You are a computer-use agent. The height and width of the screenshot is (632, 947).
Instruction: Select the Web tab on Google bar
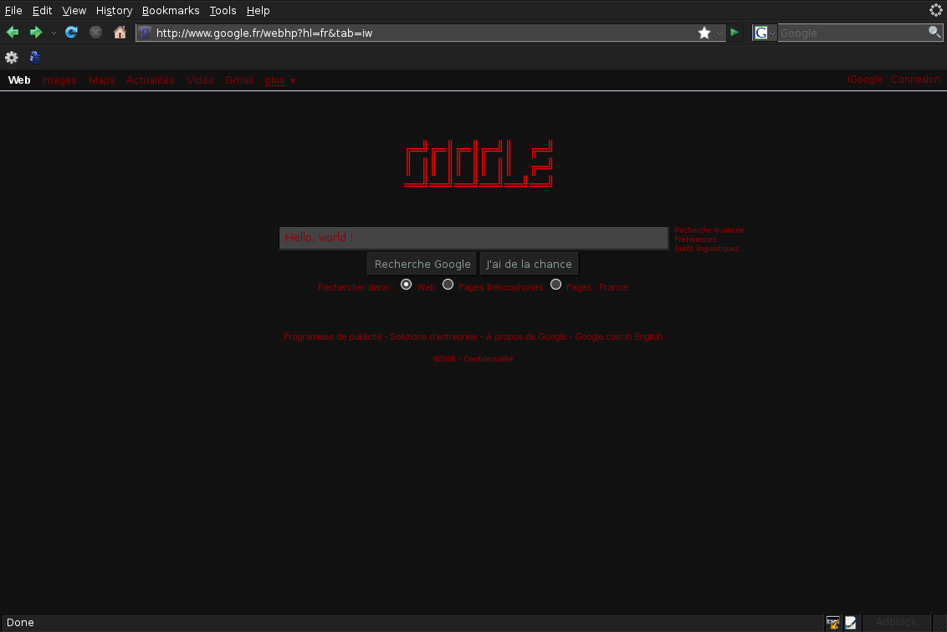tap(19, 80)
